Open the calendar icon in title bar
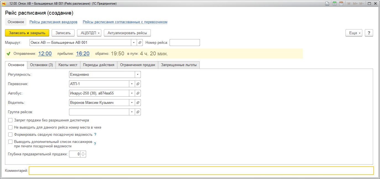Image resolution: width=380 pixels, height=179 pixels. [x=341, y=4]
